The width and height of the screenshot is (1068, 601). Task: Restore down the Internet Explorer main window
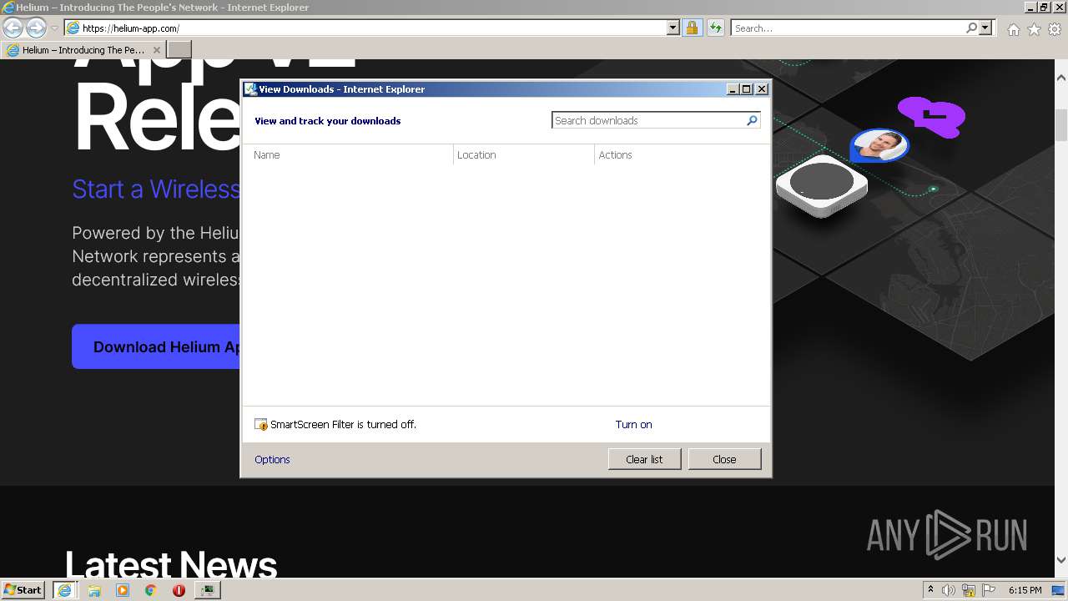click(1045, 8)
